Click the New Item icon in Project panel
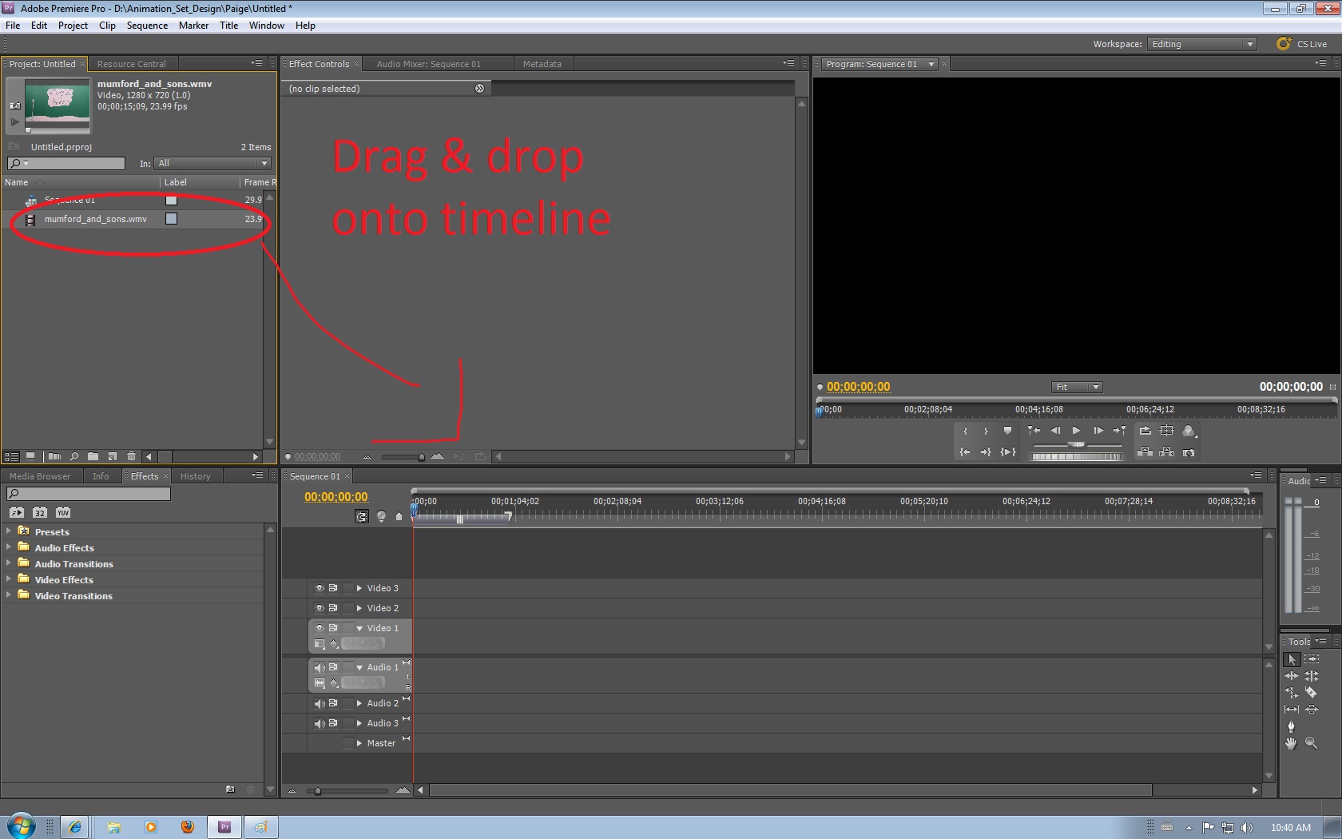The width and height of the screenshot is (1342, 839). pyautogui.click(x=112, y=456)
